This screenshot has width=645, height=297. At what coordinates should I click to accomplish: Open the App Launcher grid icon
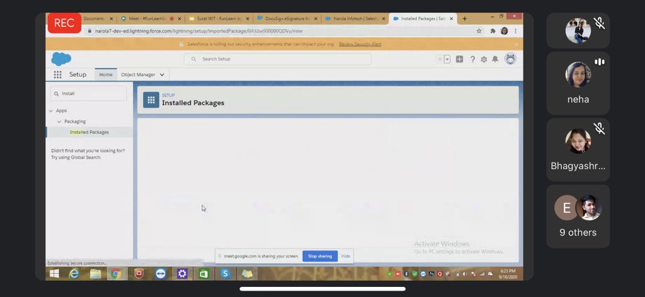(57, 74)
